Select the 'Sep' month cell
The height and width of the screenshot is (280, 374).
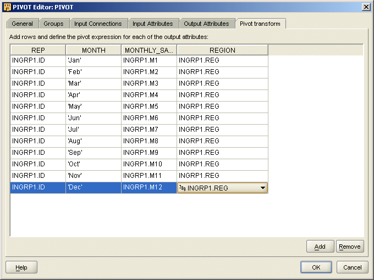coord(94,153)
